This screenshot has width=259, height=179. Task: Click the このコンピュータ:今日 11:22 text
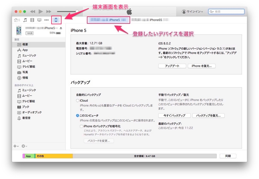pos(176,128)
